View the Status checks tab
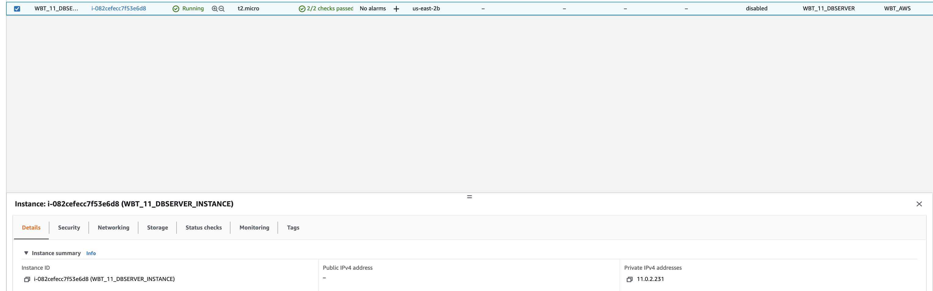The image size is (933, 291). click(x=204, y=227)
